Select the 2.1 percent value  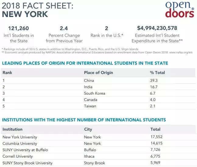[153, 106]
